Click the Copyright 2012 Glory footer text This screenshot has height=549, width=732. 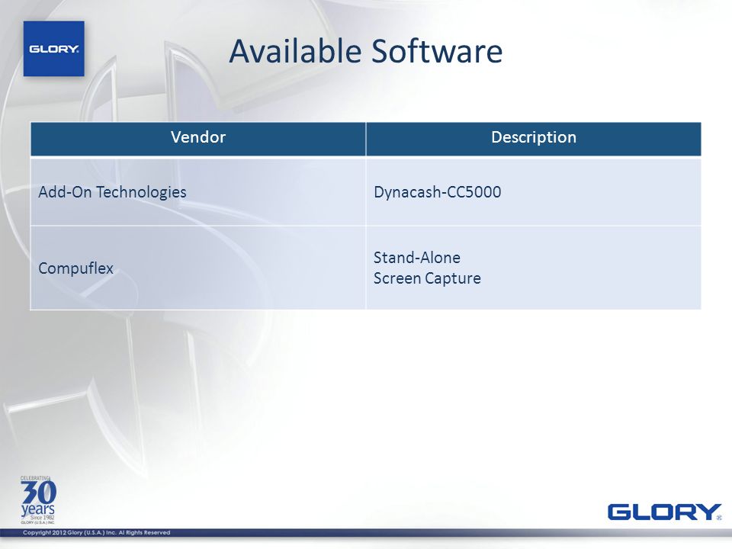pos(97,533)
